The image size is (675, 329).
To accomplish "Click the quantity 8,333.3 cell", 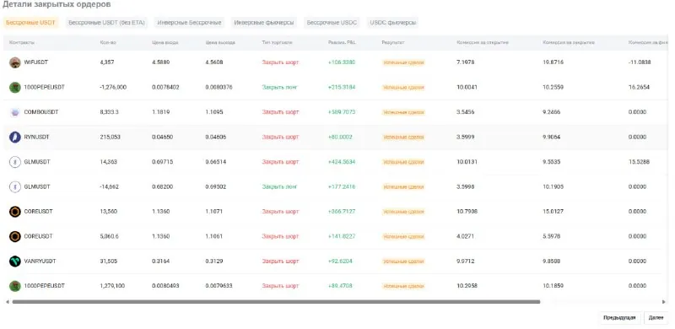I will 109,112.
